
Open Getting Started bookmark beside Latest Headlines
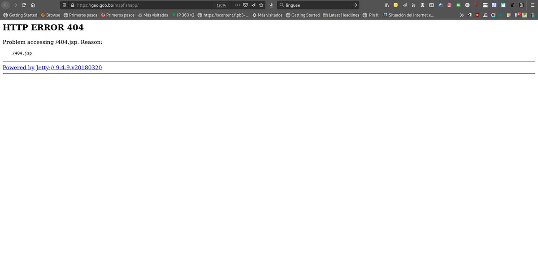click(x=303, y=15)
